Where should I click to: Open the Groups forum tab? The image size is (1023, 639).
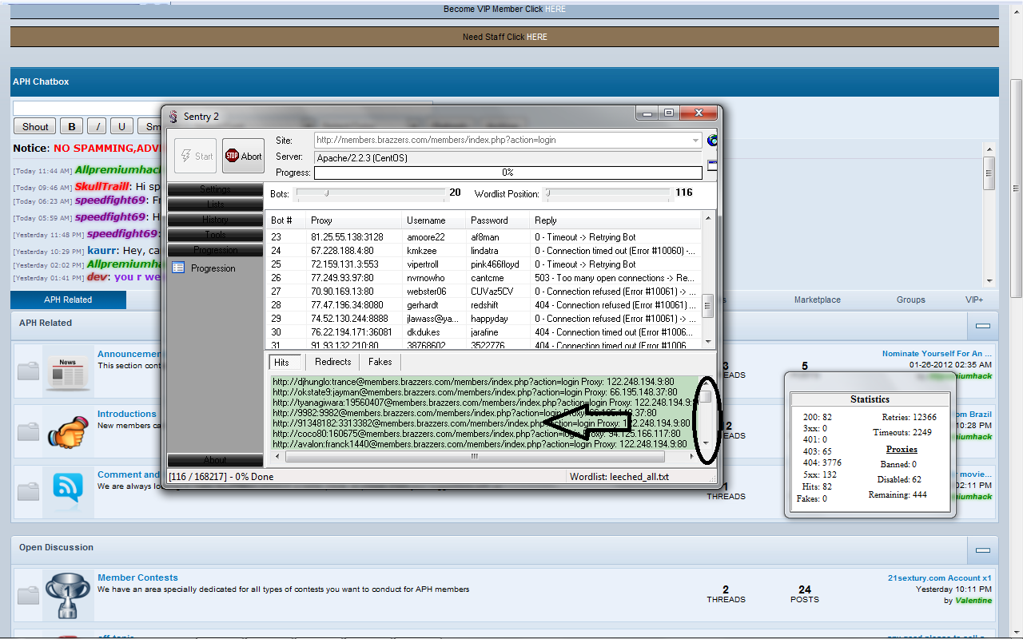point(910,300)
